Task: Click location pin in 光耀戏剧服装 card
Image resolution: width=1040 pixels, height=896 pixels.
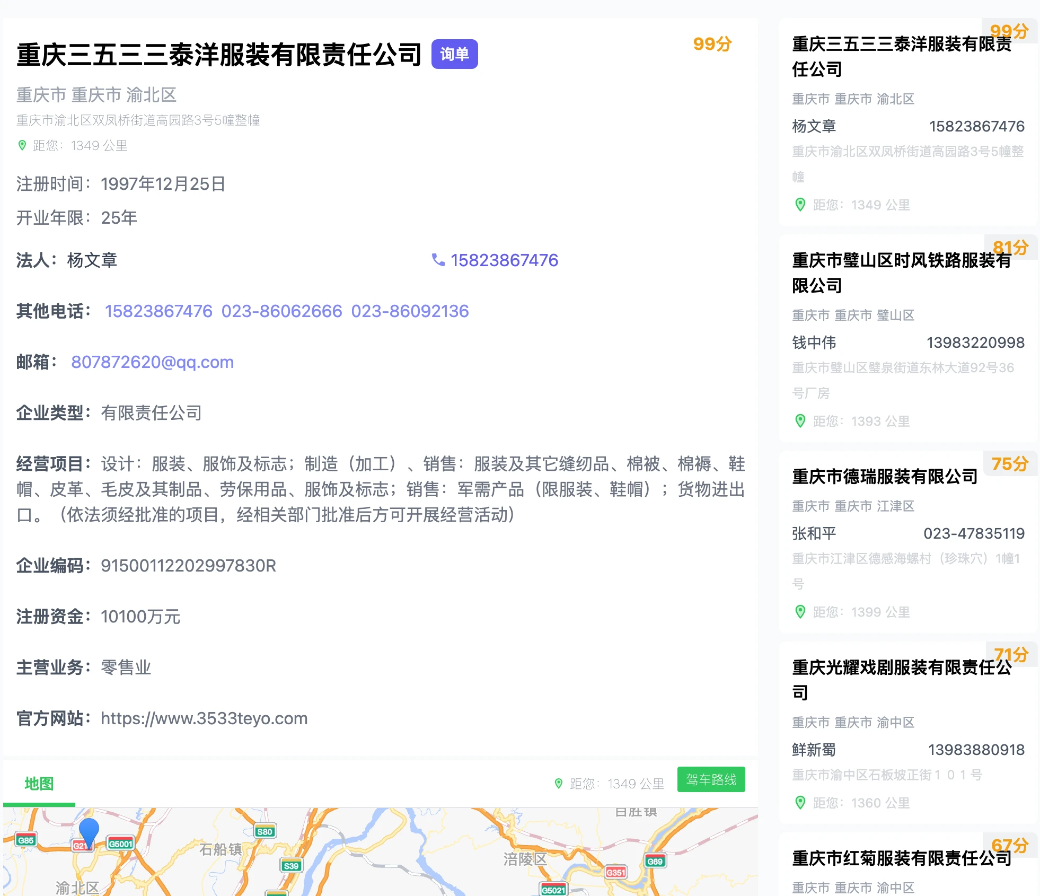Action: [800, 803]
